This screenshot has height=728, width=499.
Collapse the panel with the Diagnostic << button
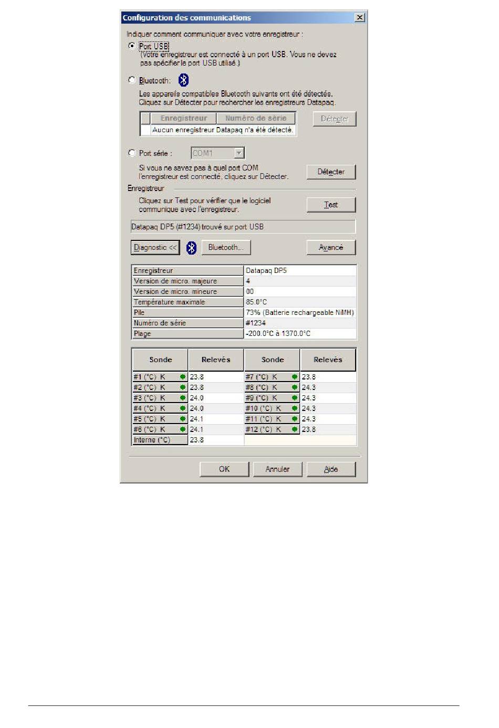(x=155, y=247)
